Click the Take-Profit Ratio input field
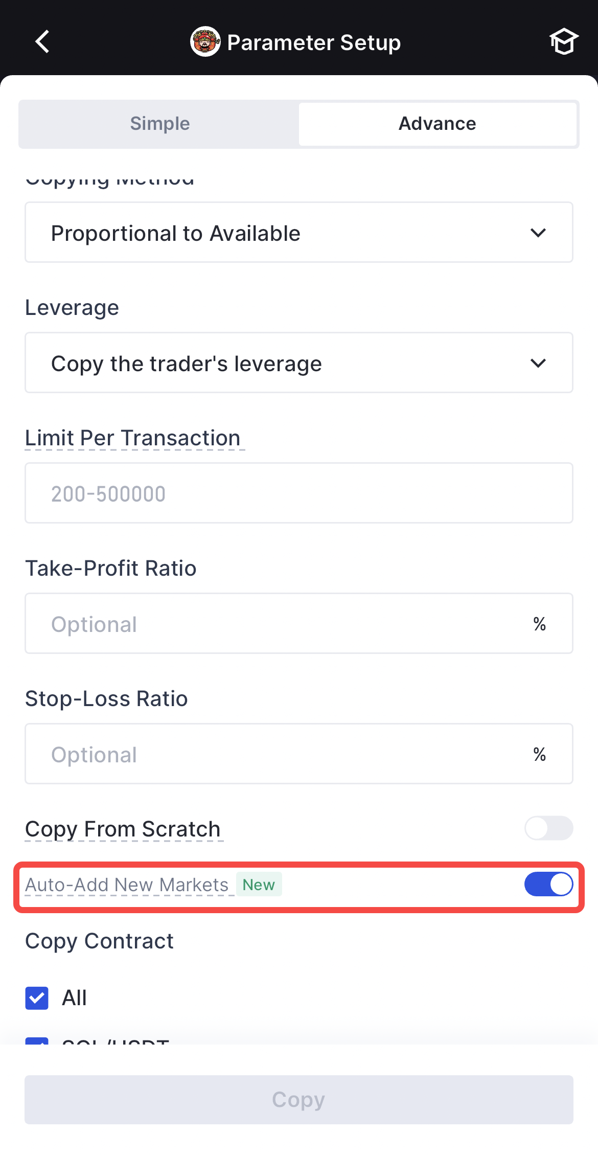Screen dimensions: 598x1155 [x=276, y=624]
